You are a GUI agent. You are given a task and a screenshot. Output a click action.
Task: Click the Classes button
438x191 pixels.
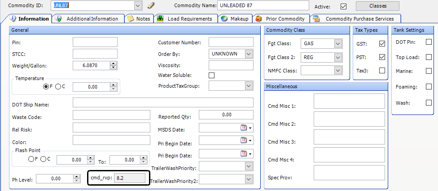point(377,6)
